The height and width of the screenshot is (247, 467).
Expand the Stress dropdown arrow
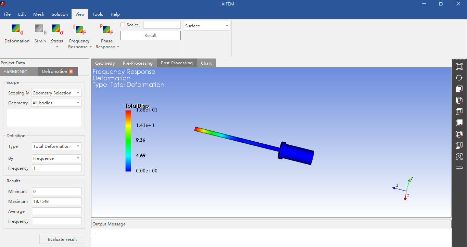[57, 47]
